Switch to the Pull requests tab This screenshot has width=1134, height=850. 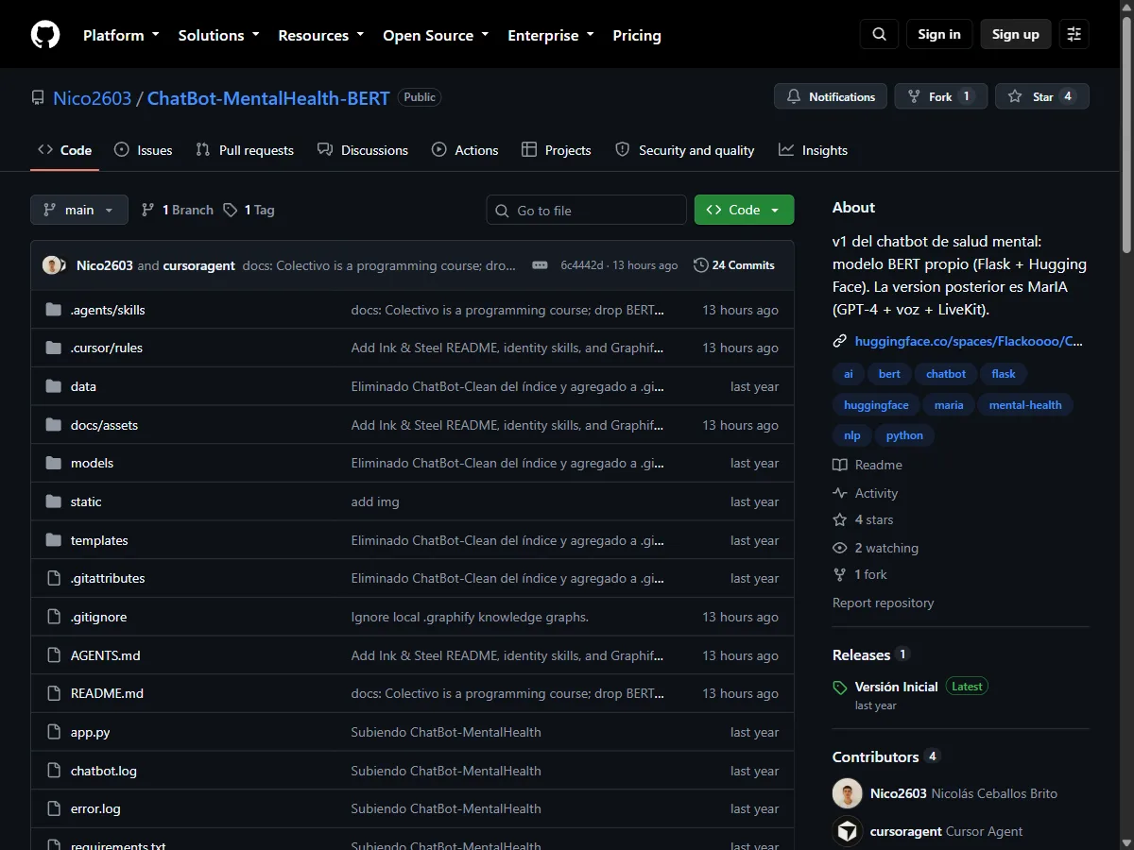245,150
